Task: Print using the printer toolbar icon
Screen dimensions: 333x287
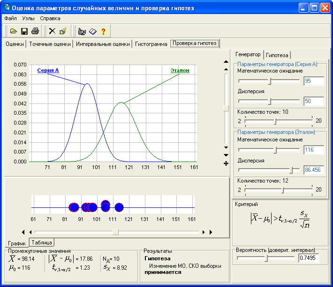Action: tap(35, 31)
